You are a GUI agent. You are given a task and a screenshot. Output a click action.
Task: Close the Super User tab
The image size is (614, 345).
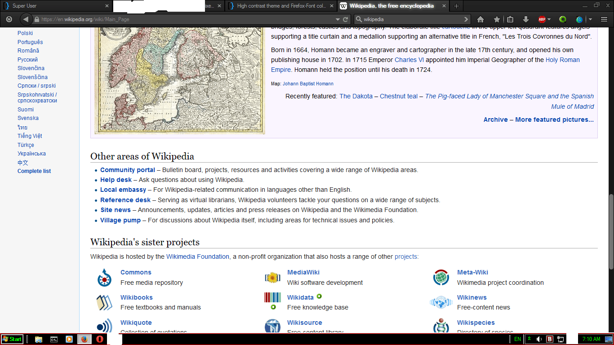(107, 6)
